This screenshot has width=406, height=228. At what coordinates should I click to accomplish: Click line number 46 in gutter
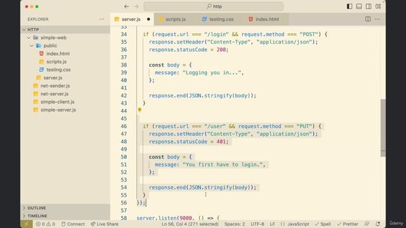coord(124,127)
